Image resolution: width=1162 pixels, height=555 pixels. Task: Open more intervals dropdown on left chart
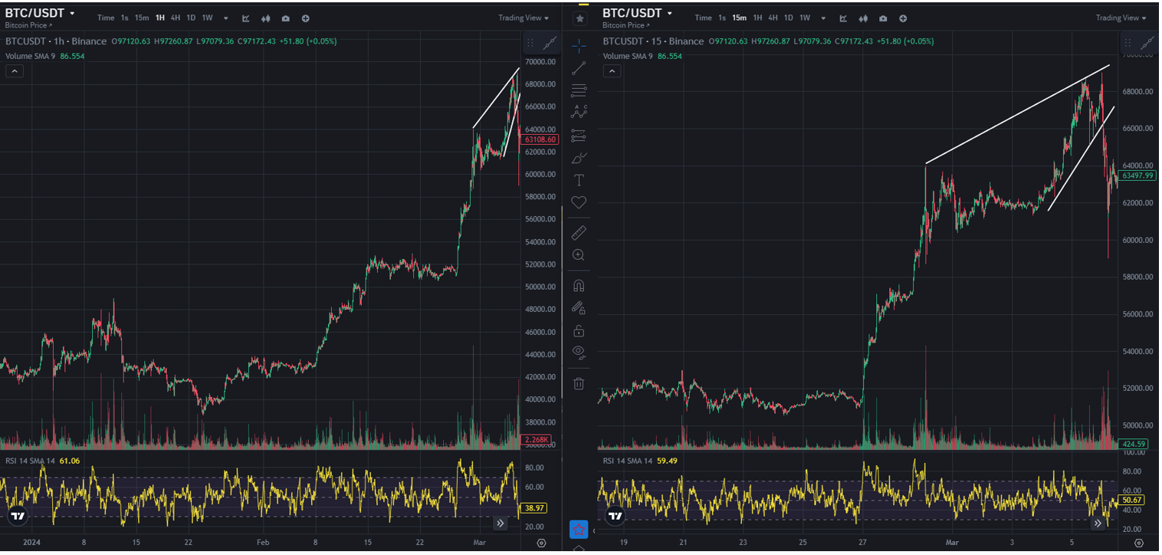click(225, 18)
